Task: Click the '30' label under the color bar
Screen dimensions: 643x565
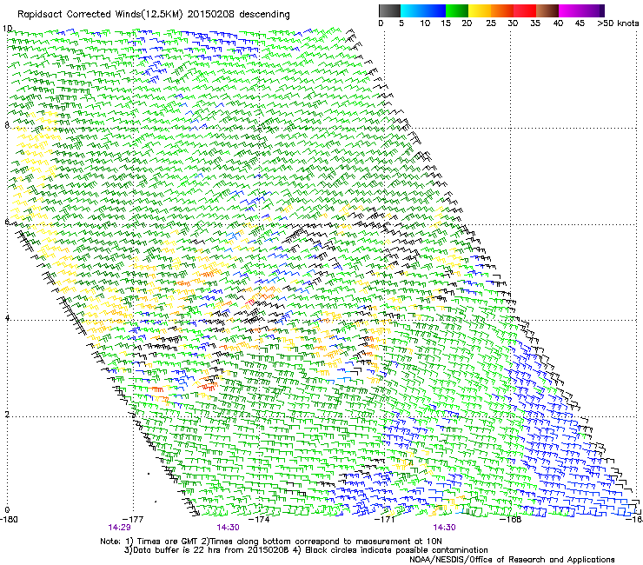Action: [x=513, y=23]
